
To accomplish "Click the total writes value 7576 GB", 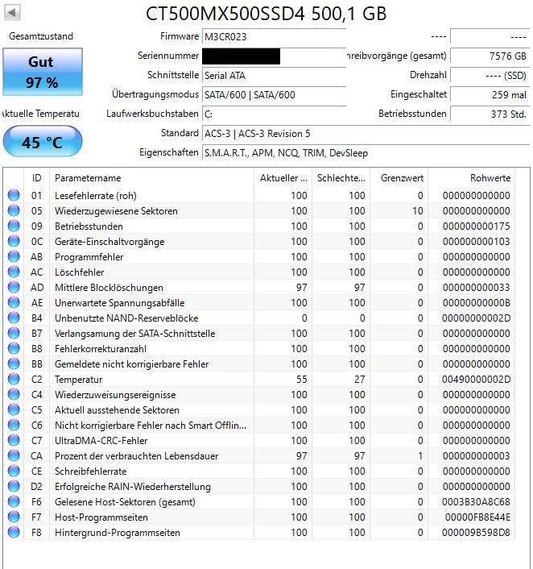I will pos(490,56).
